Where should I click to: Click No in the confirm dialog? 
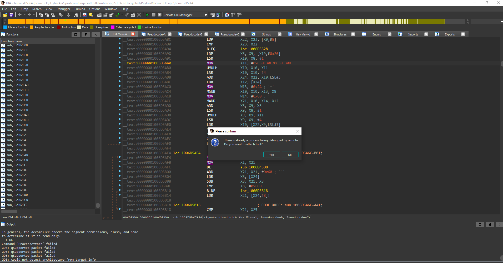(x=290, y=155)
